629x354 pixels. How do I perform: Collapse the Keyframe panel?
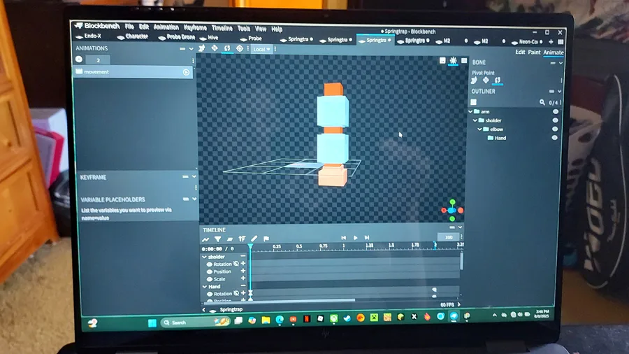pyautogui.click(x=194, y=176)
